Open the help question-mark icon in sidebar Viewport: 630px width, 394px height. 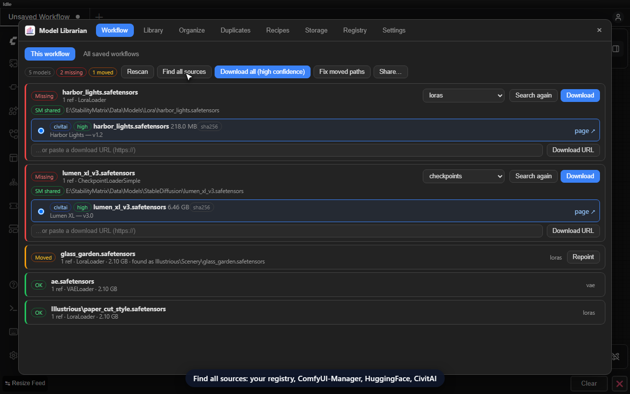[x=14, y=284]
